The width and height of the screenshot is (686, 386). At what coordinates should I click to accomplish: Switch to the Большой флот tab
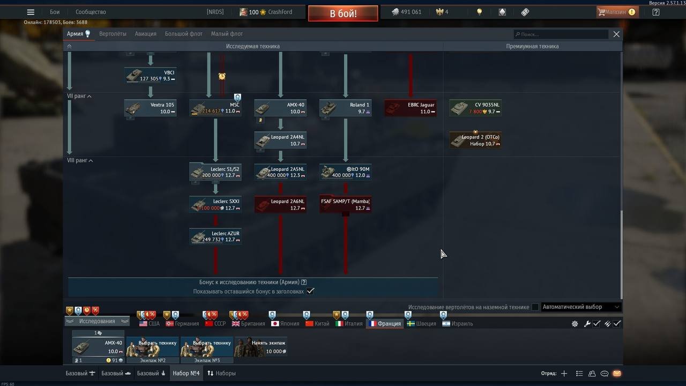[x=184, y=34]
